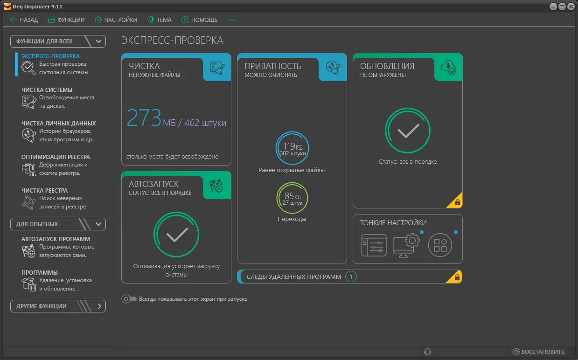This screenshot has height=360, width=578.
Task: Collapse the ФУНКЦИИ ДЛЯ ВСЕХ section
Action: (58, 41)
